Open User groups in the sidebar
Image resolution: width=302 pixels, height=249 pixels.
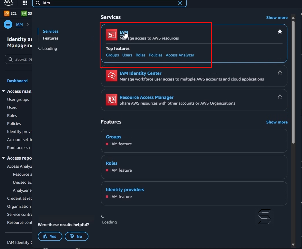point(18,100)
